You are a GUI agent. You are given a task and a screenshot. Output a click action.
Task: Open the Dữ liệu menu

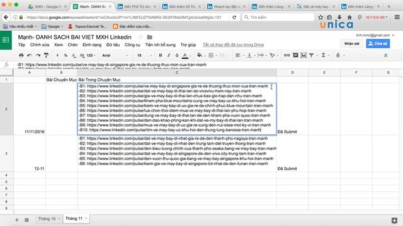113,45
